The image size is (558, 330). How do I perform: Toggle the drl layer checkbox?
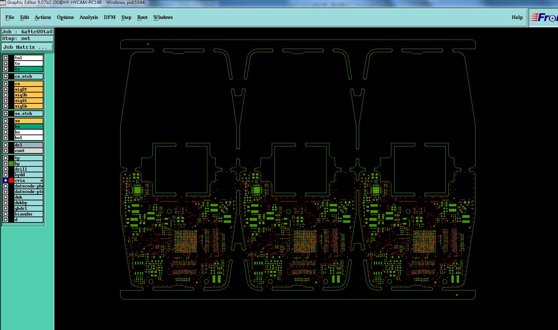[x=6, y=145]
